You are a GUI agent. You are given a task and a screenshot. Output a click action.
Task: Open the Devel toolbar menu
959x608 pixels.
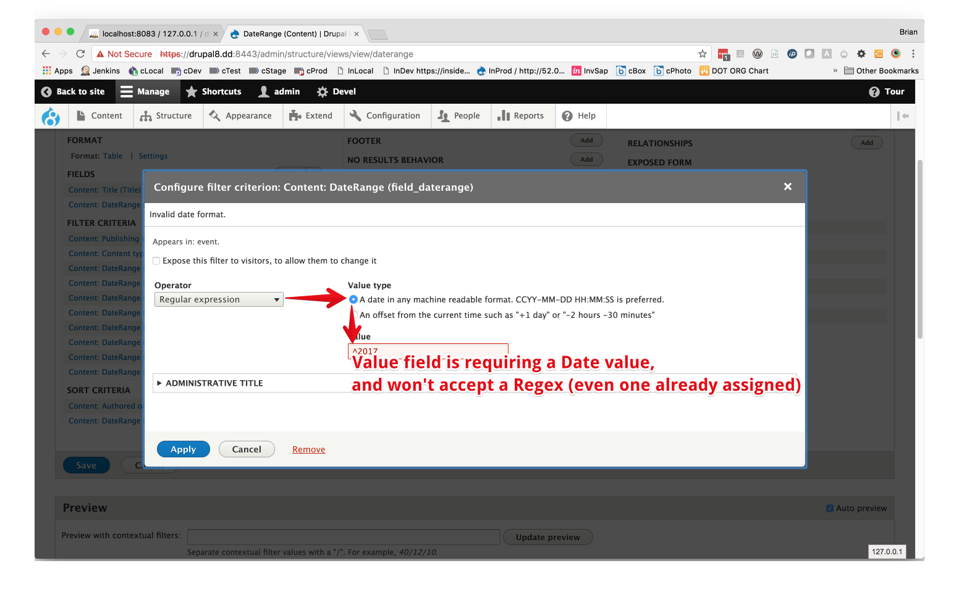click(336, 91)
